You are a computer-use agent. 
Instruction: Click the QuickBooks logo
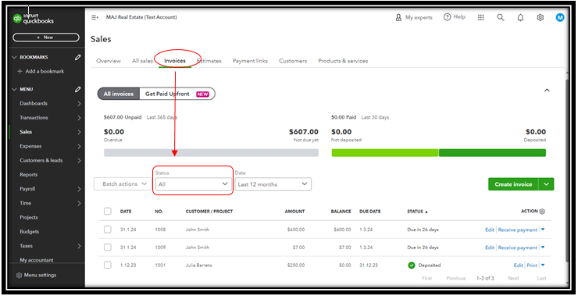(x=33, y=19)
